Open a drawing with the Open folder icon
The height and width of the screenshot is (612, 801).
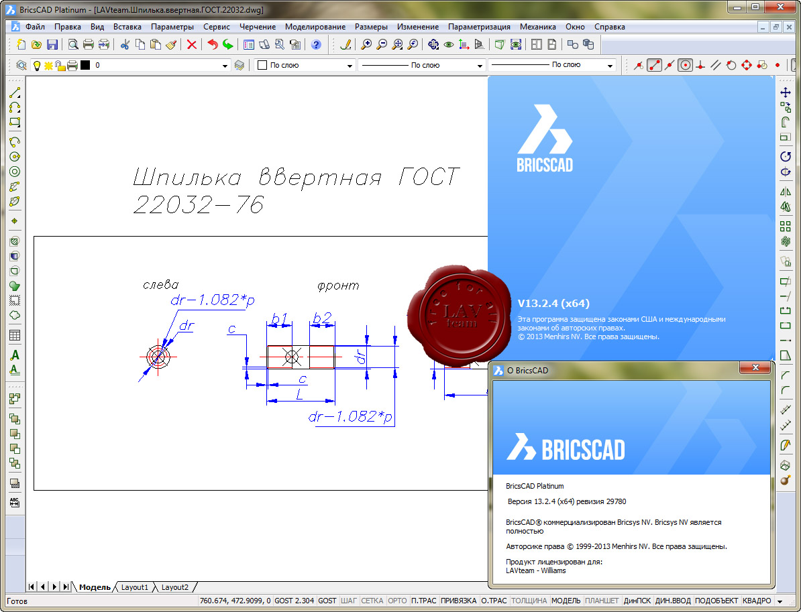(x=36, y=44)
